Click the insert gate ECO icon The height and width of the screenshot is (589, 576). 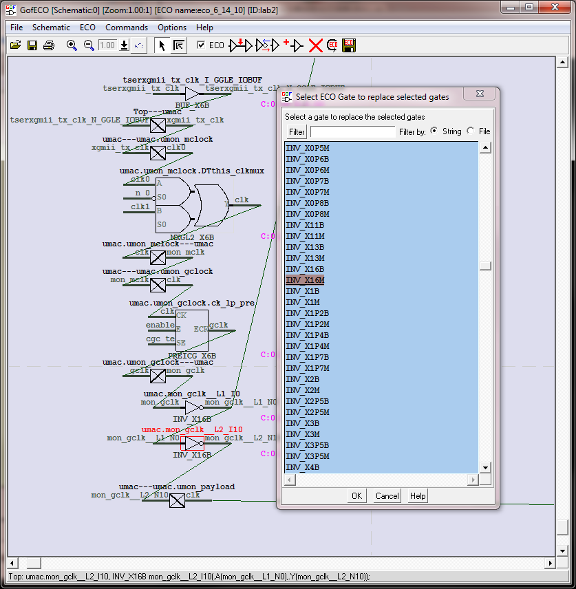(x=241, y=45)
